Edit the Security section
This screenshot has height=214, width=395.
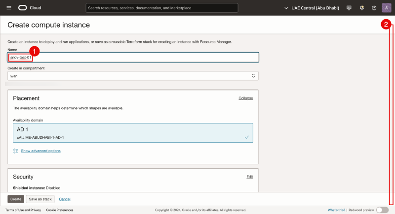pos(249,177)
